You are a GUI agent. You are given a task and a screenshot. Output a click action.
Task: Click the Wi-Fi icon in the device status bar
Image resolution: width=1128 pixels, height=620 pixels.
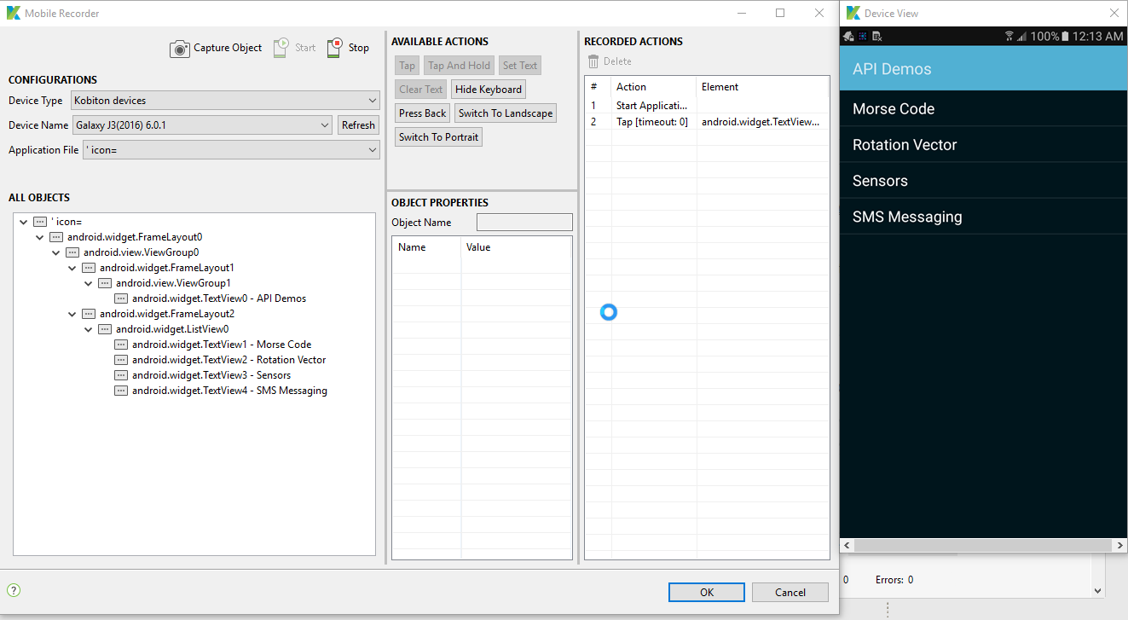1009,35
